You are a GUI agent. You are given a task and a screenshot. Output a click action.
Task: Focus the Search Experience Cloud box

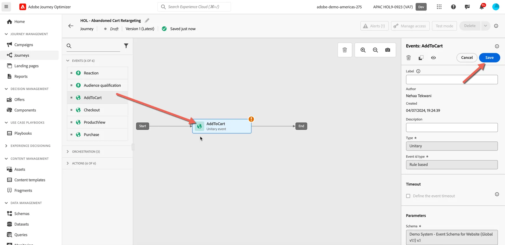[x=194, y=7]
